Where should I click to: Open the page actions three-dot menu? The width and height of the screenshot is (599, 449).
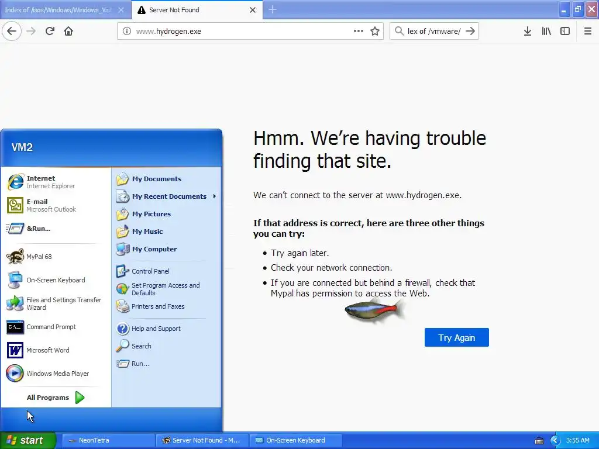(x=359, y=32)
